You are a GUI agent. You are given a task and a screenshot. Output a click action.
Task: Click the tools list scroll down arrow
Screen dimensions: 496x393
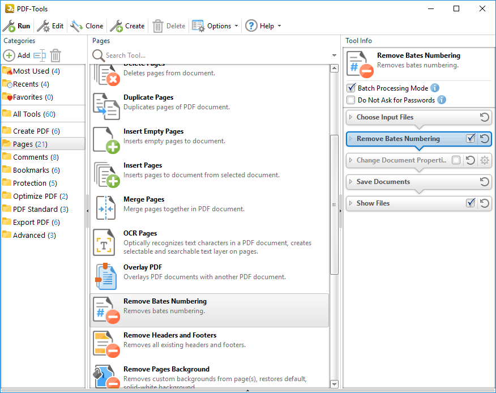pyautogui.click(x=335, y=384)
